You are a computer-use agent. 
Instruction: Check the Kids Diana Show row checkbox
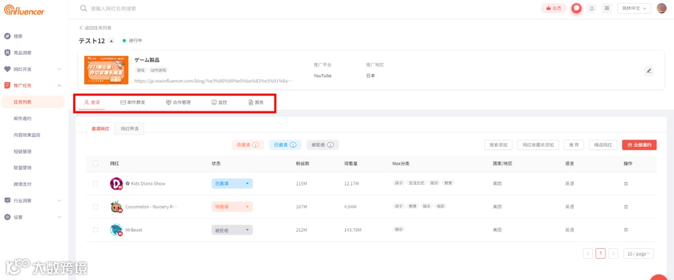click(95, 184)
